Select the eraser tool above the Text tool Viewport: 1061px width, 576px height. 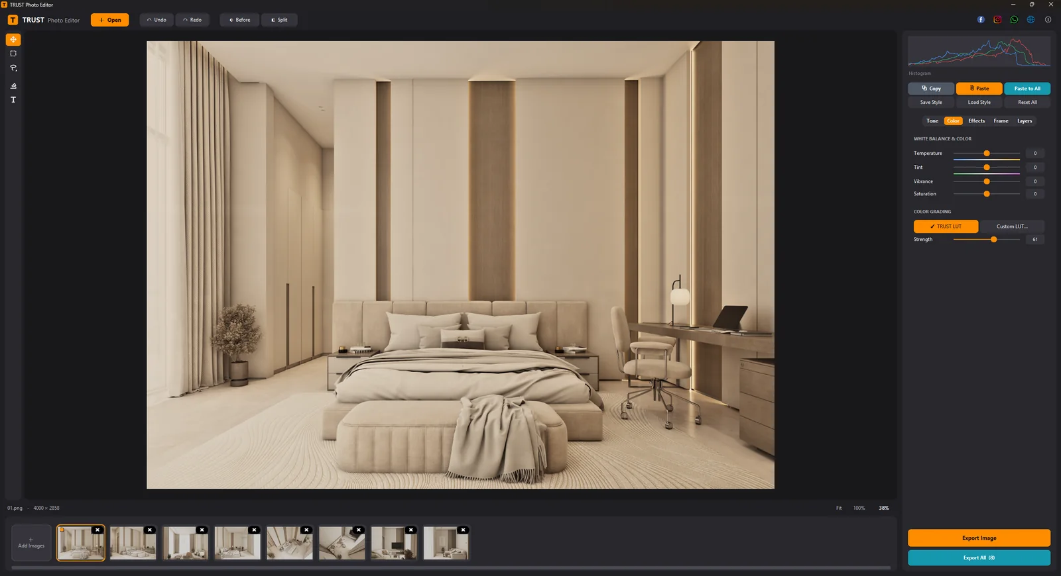(x=13, y=86)
